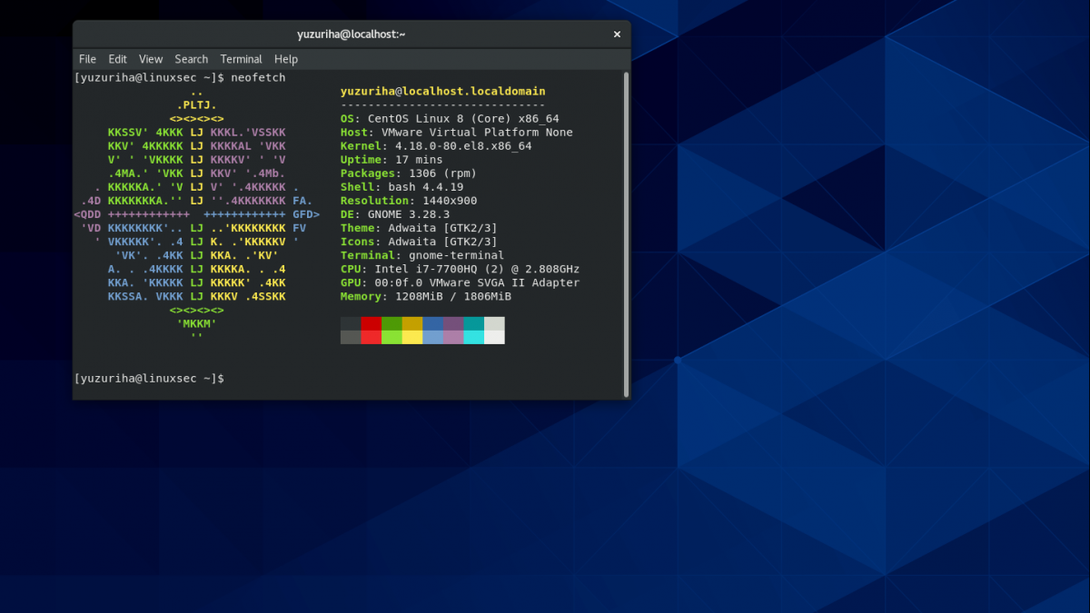
Task: Open the Search menu
Action: pos(192,59)
